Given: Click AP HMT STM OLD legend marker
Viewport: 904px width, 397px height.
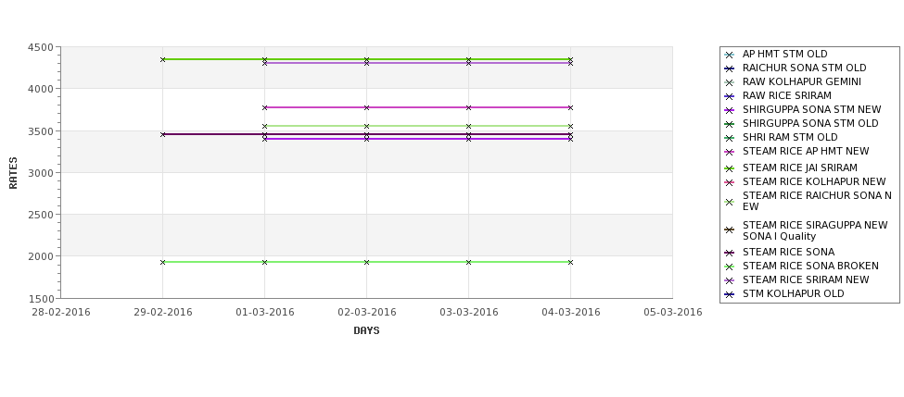Looking at the screenshot, I should [x=730, y=55].
